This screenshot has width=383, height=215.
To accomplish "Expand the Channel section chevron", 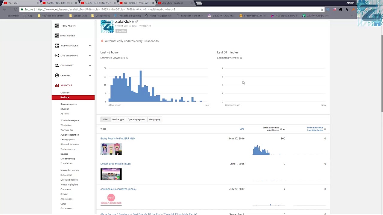I will [90, 76].
